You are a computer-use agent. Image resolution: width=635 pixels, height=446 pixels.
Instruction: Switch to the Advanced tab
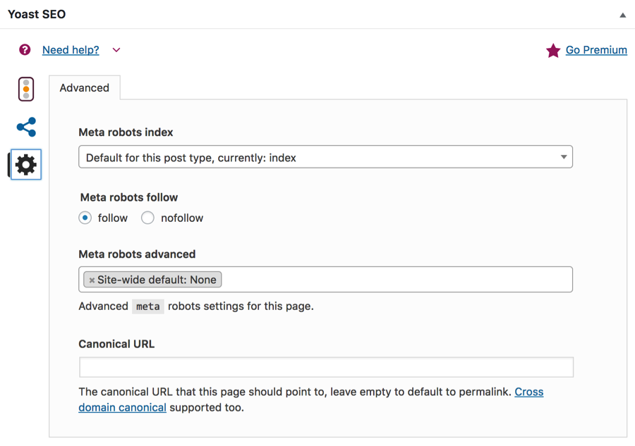click(84, 88)
